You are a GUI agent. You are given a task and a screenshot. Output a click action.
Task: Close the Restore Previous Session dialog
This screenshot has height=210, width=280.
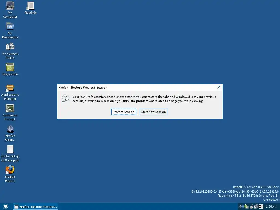[218, 87]
